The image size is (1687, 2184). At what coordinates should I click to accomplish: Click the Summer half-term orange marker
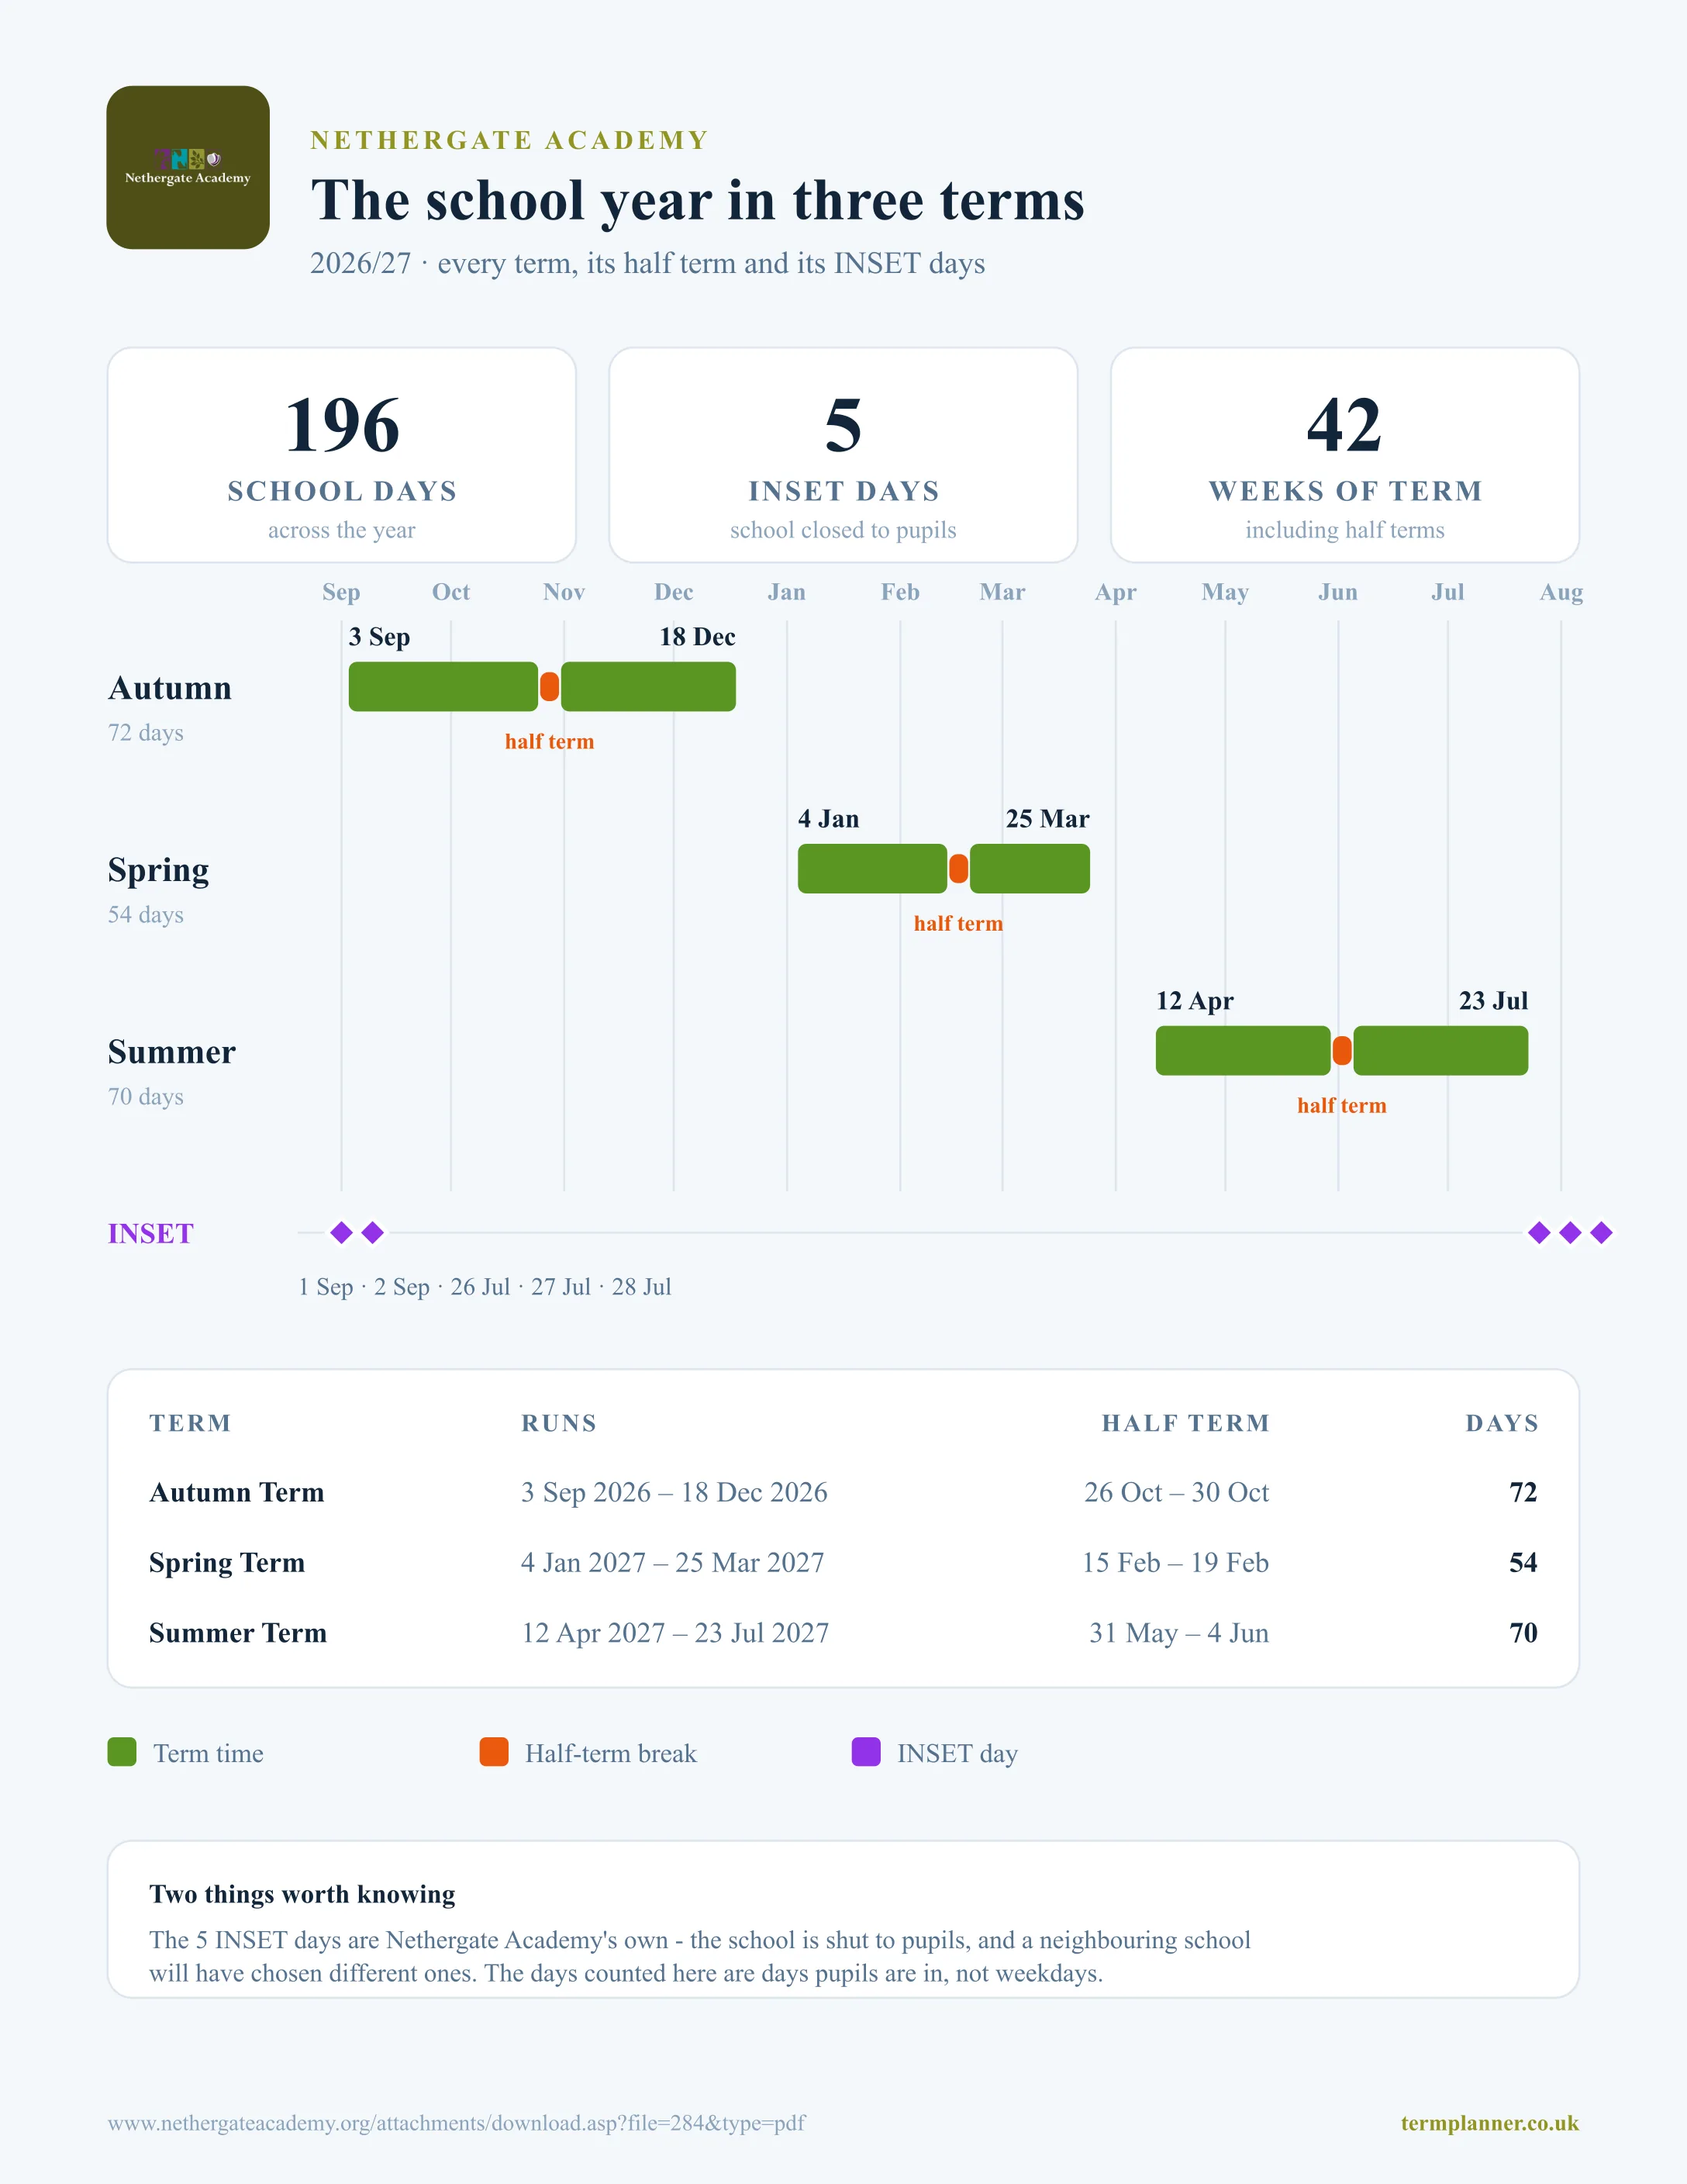pos(1342,1051)
